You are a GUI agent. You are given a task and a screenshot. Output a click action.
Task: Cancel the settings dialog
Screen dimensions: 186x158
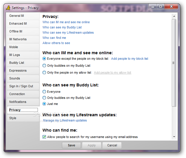pos(112,146)
